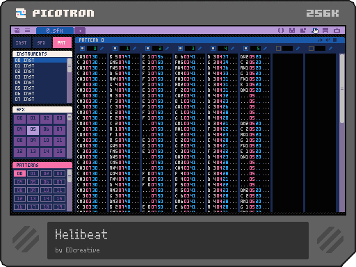Select SFX slot 15
Viewport: 356px width, 267px height.
59,152
